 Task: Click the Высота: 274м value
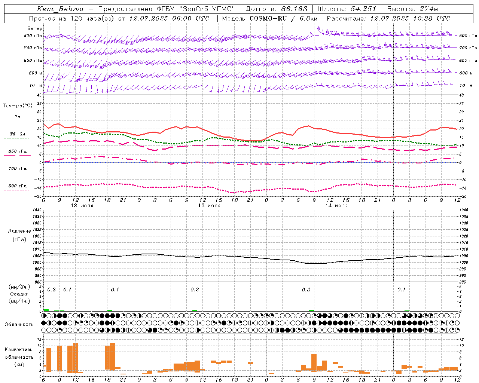[412, 9]
